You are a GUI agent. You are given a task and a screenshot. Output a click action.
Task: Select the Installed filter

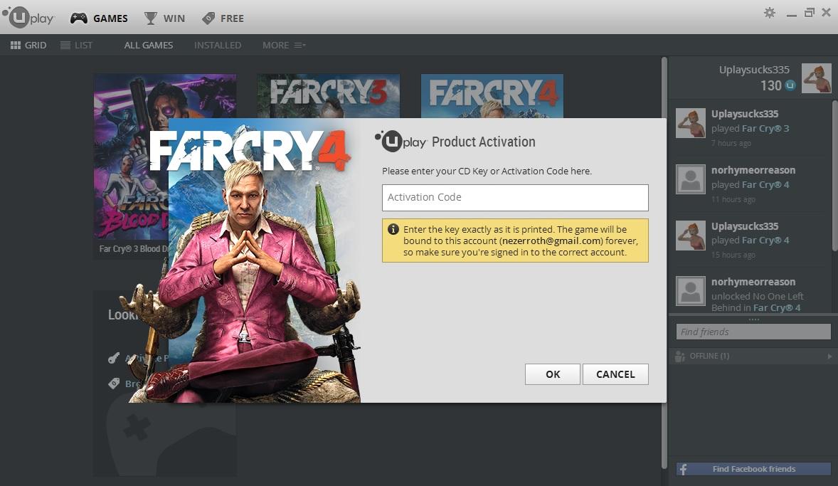(x=218, y=45)
